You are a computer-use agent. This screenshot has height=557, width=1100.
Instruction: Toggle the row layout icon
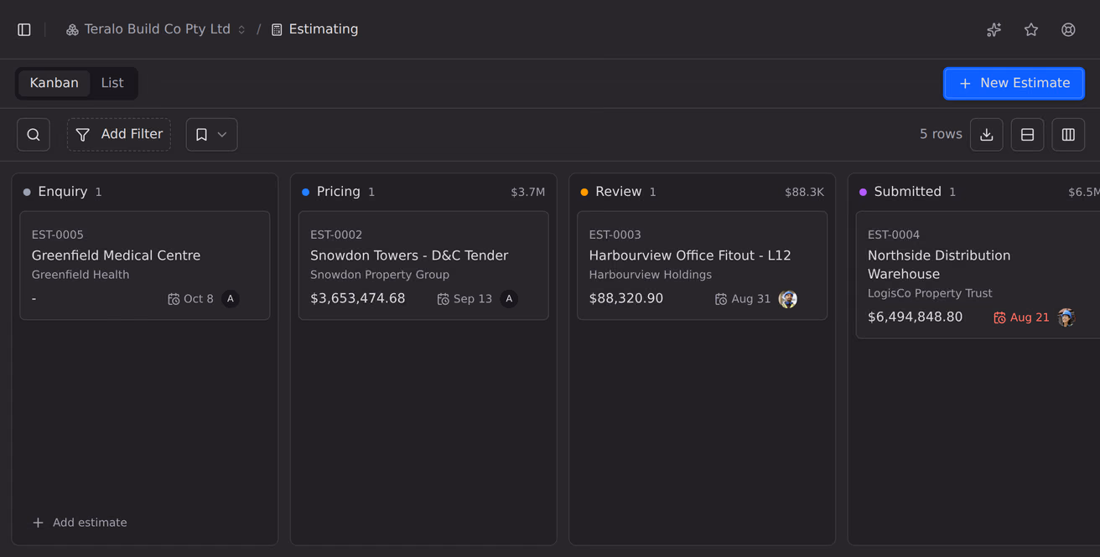pyautogui.click(x=1027, y=135)
